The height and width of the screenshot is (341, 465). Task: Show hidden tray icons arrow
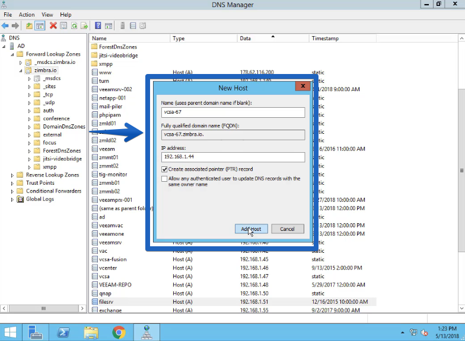[402, 333]
